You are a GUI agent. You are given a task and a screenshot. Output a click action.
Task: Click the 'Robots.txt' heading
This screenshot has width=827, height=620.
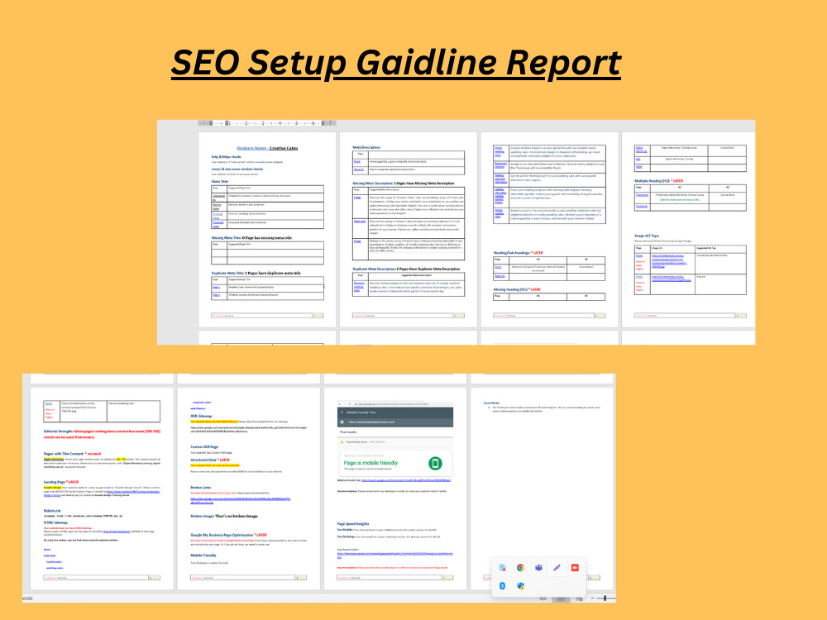[x=52, y=510]
